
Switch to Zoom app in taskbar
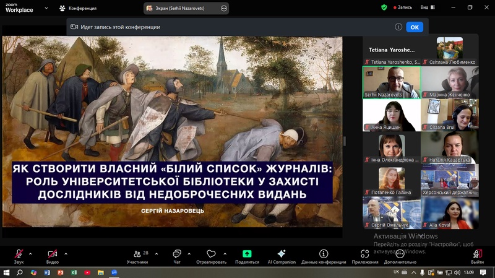[114, 272]
